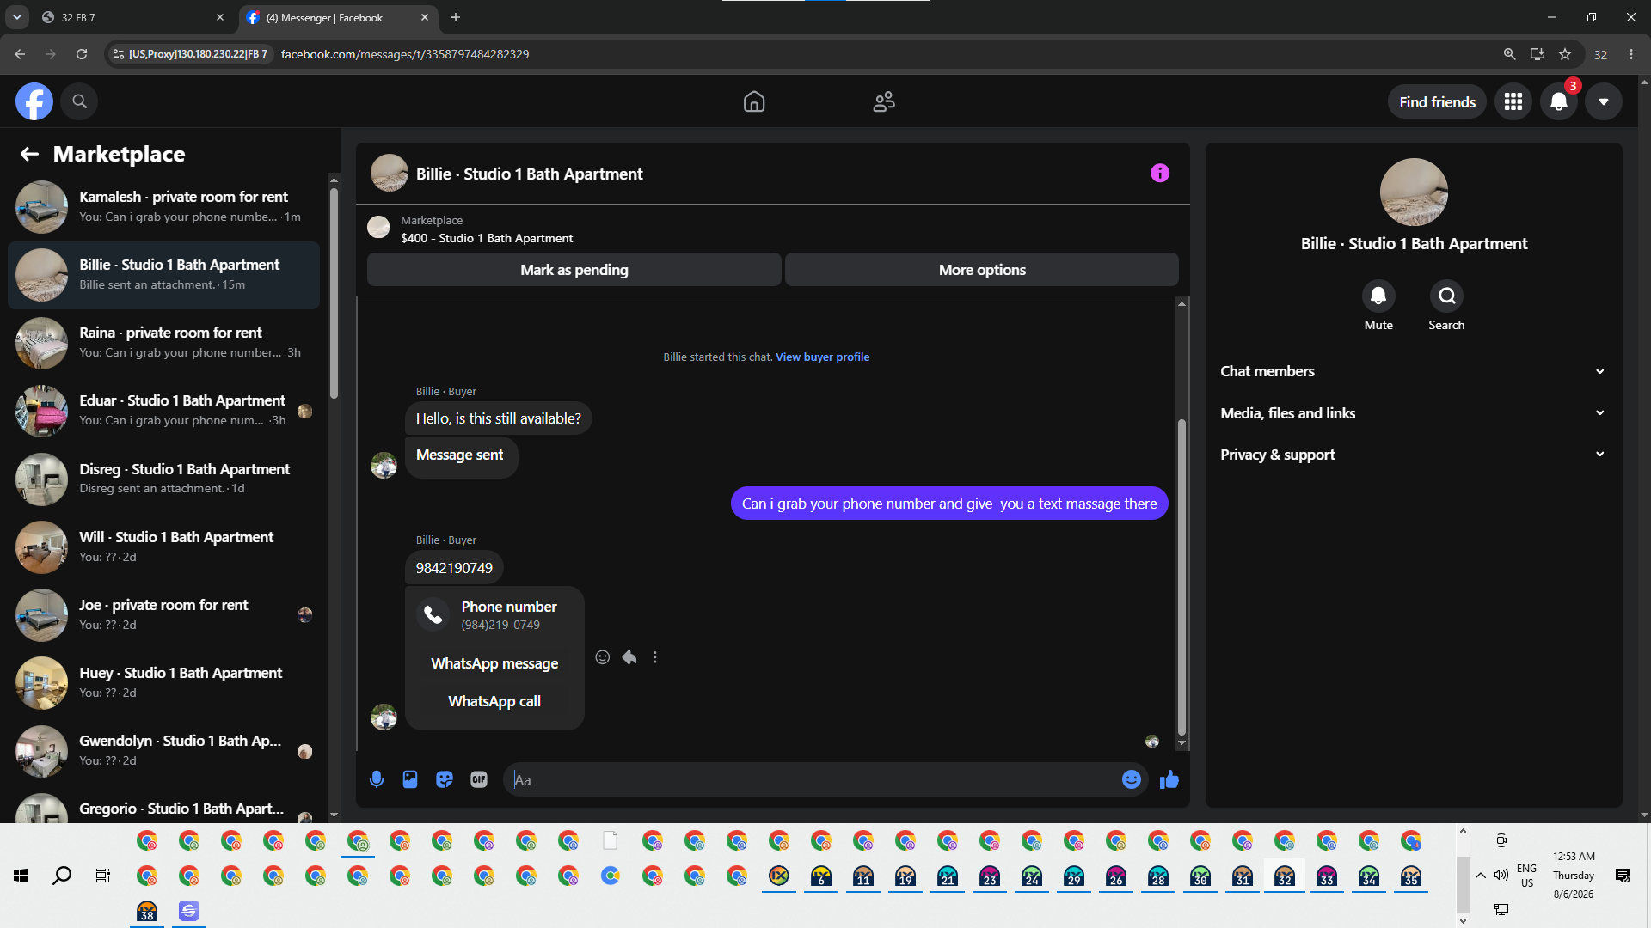The width and height of the screenshot is (1651, 928).
Task: Expand Media, files and links section
Action: pyautogui.click(x=1414, y=413)
